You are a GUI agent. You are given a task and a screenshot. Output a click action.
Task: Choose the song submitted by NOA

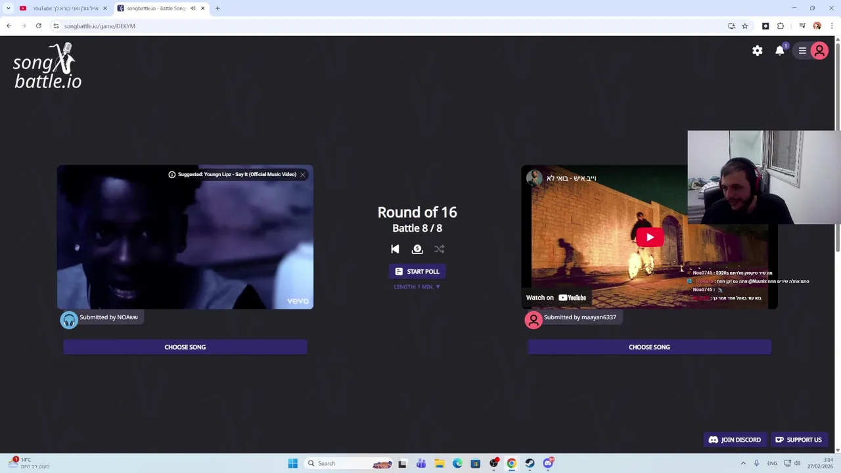[x=185, y=347]
